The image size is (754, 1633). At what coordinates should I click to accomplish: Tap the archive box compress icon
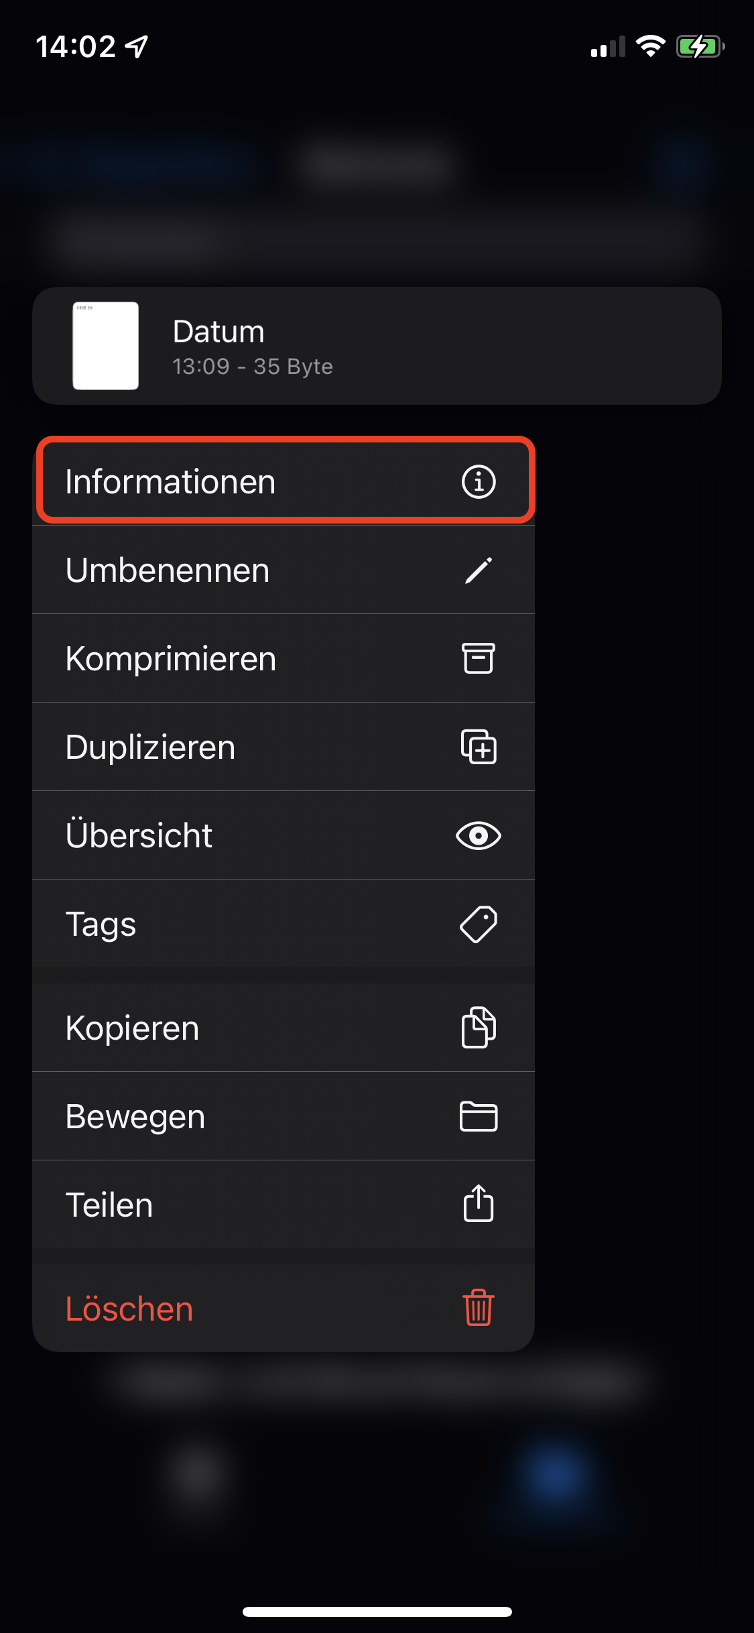click(x=479, y=658)
